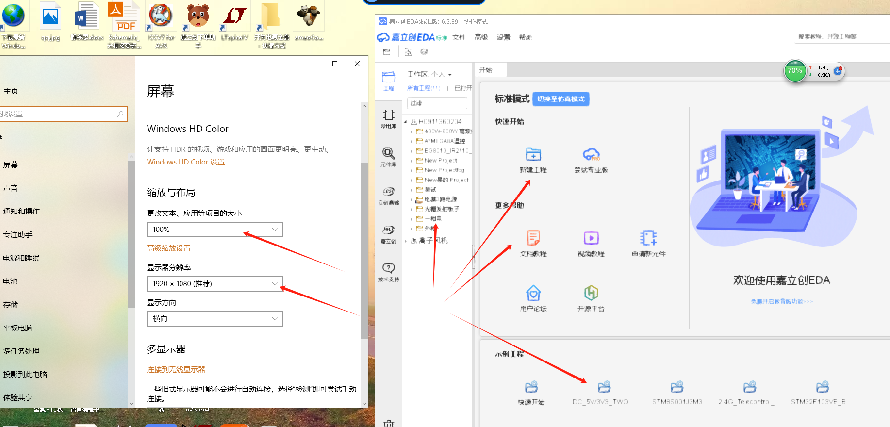Viewport: 890px width, 427px height.
Task: Expand the 离子风机 tree node
Action: (x=405, y=241)
